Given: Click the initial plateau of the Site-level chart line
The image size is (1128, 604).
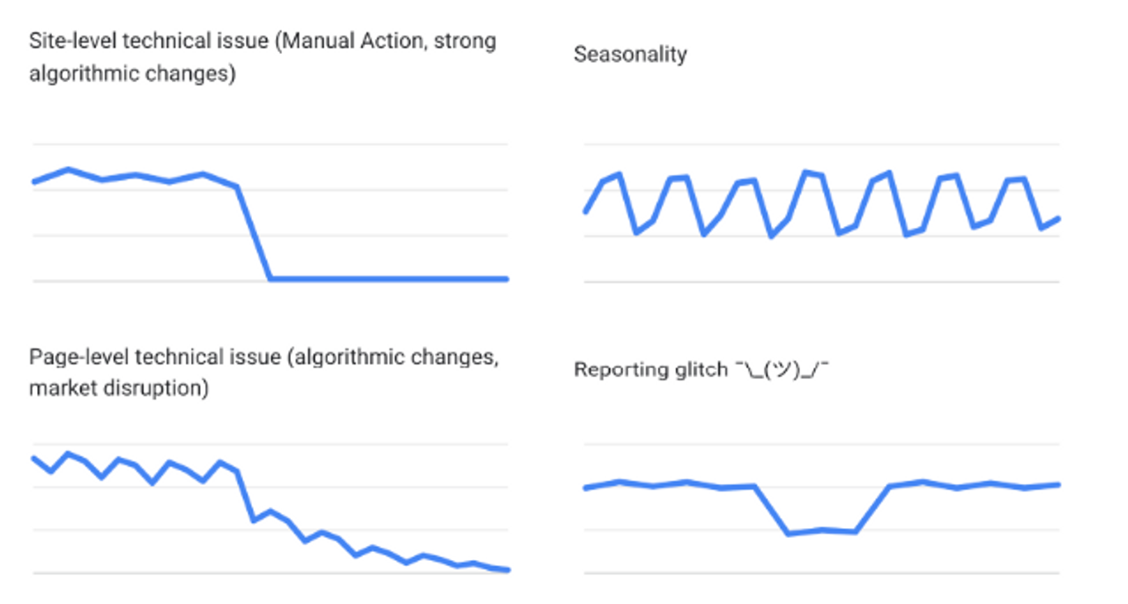Looking at the screenshot, I should pyautogui.click(x=132, y=175).
